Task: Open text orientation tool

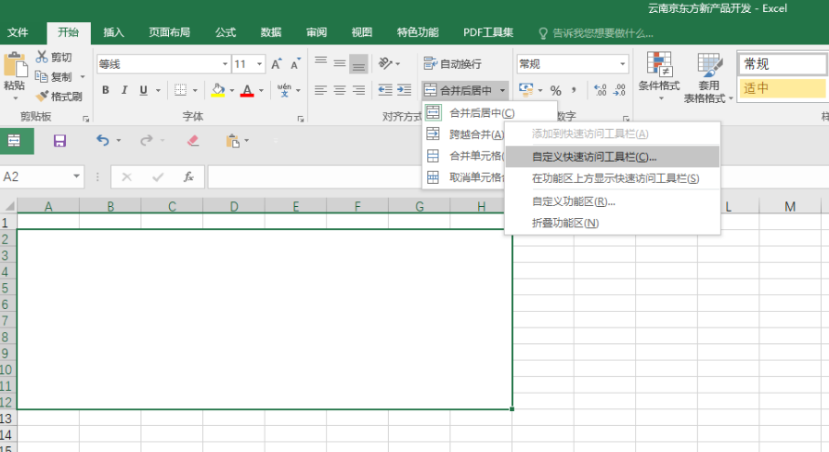Action: (385, 63)
